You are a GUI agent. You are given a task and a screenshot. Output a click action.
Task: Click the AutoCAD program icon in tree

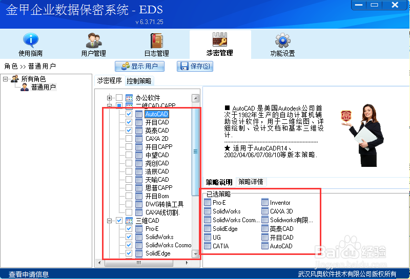(139, 114)
